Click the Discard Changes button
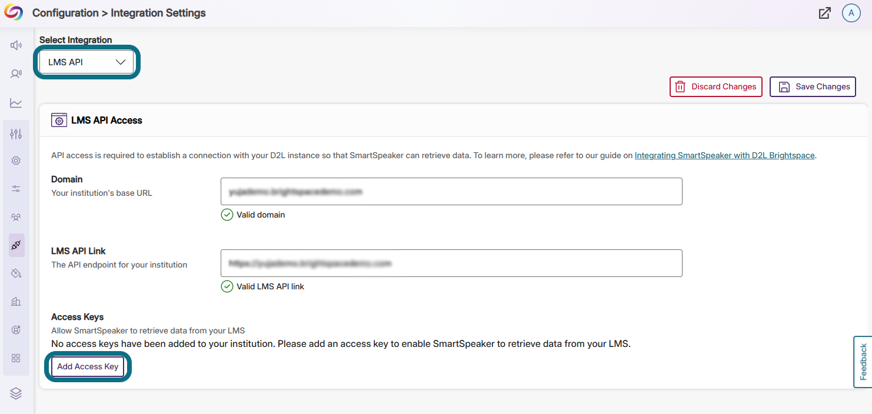Viewport: 872px width, 414px height. [715, 86]
